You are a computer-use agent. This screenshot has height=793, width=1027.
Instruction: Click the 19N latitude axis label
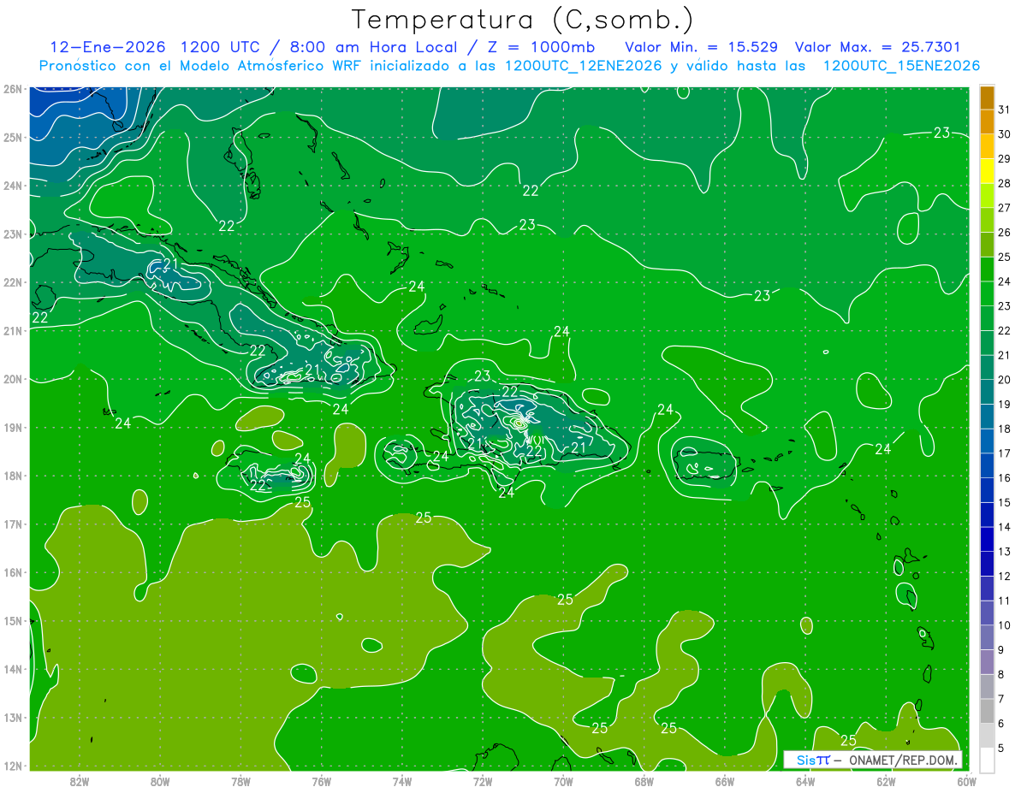point(13,428)
